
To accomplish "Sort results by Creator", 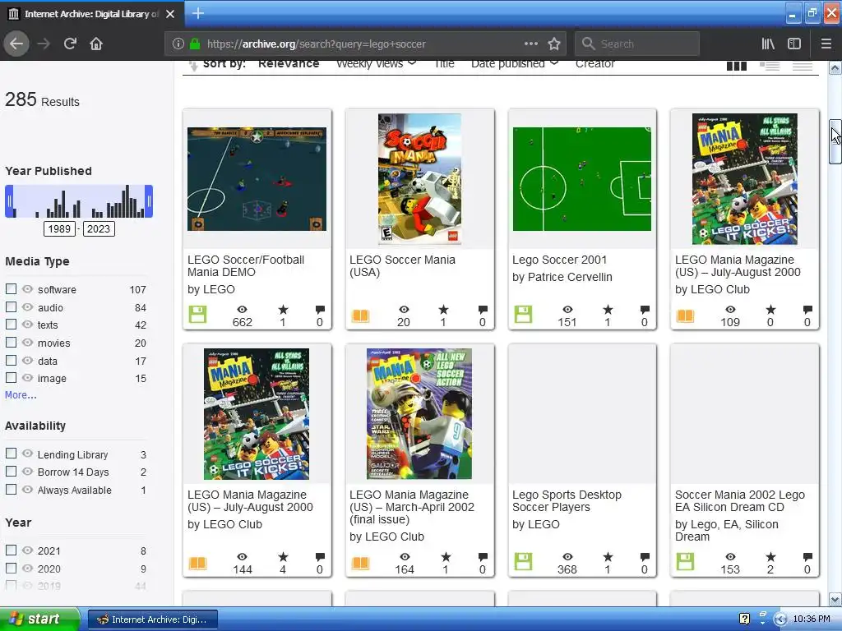I will (595, 64).
